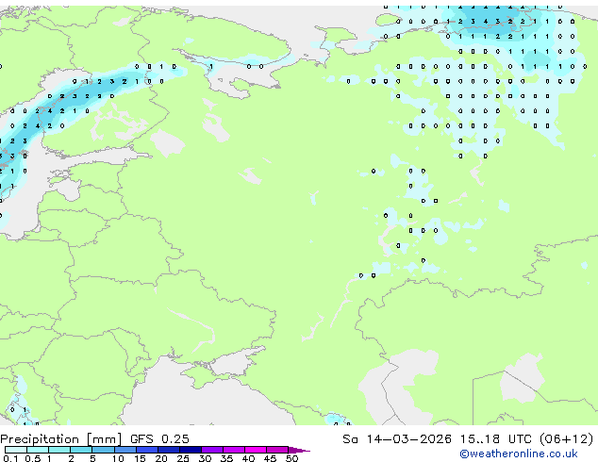Screen dimensions: 598x462
Task: Click the '(06+12)' forecast run text
Action: pos(566,439)
